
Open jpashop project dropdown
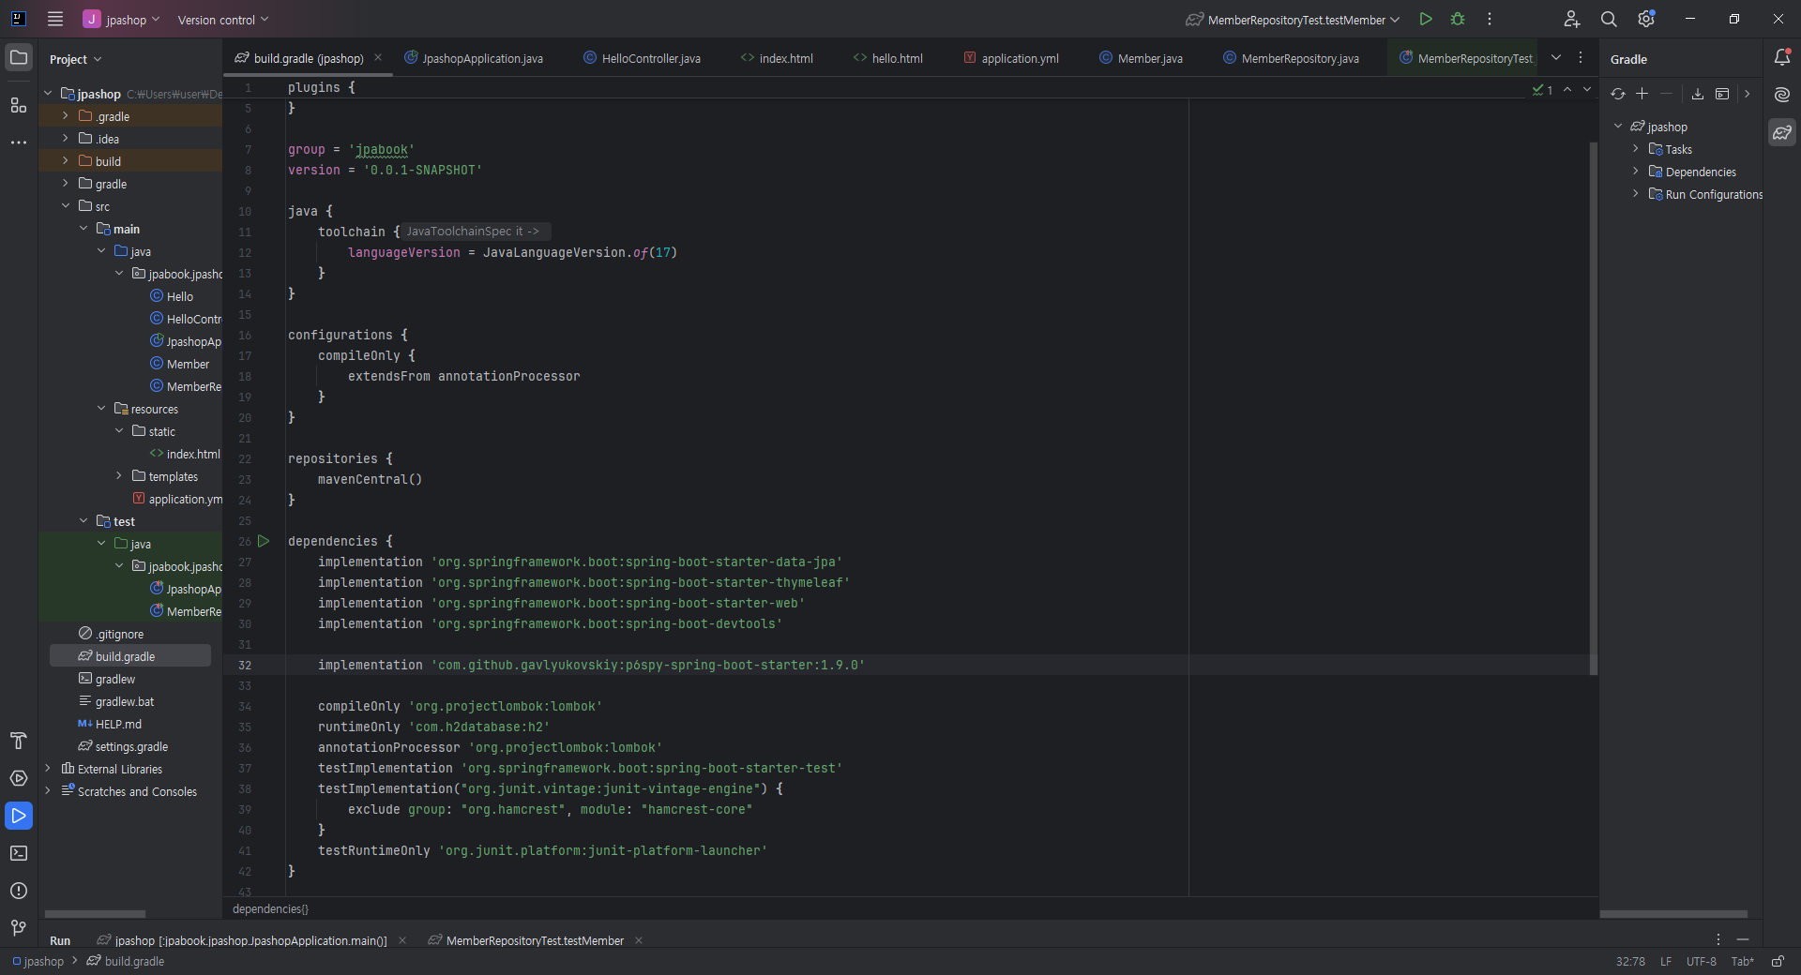click(121, 19)
